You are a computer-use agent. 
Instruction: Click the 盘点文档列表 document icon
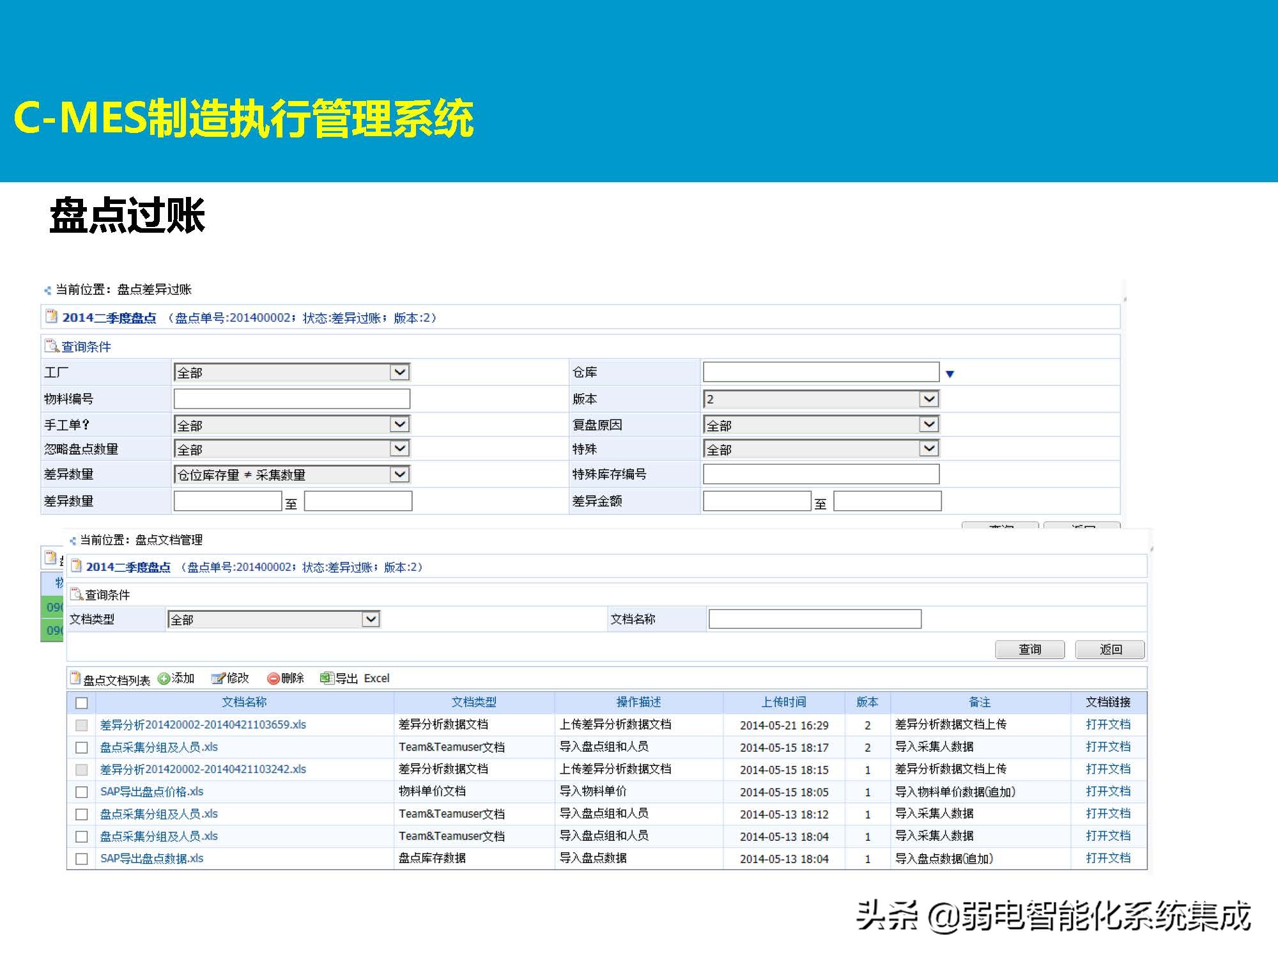pos(75,678)
